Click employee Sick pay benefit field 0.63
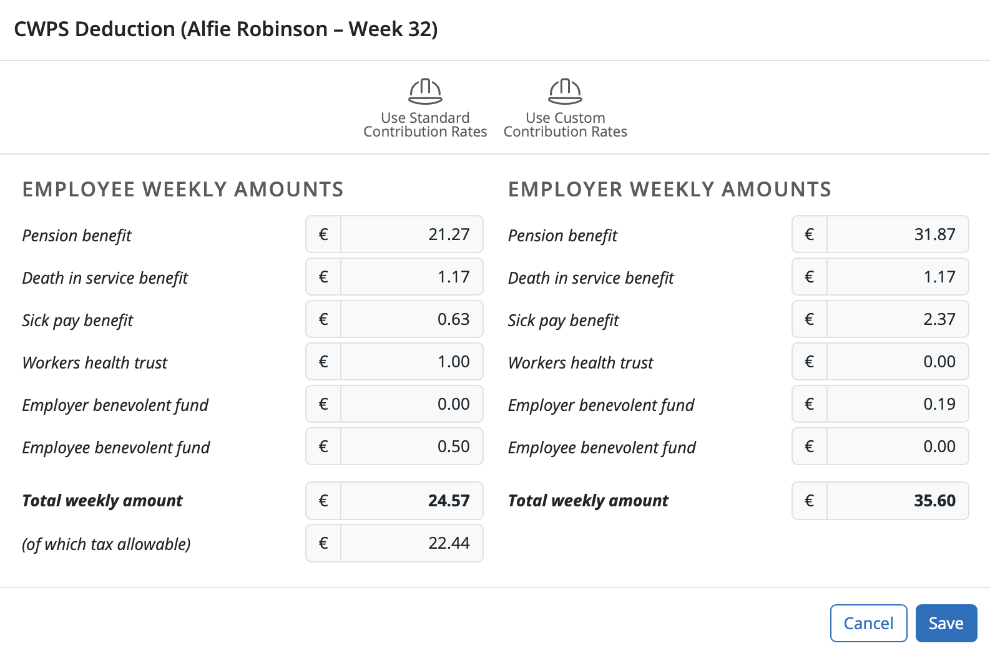The width and height of the screenshot is (990, 651). click(x=412, y=319)
